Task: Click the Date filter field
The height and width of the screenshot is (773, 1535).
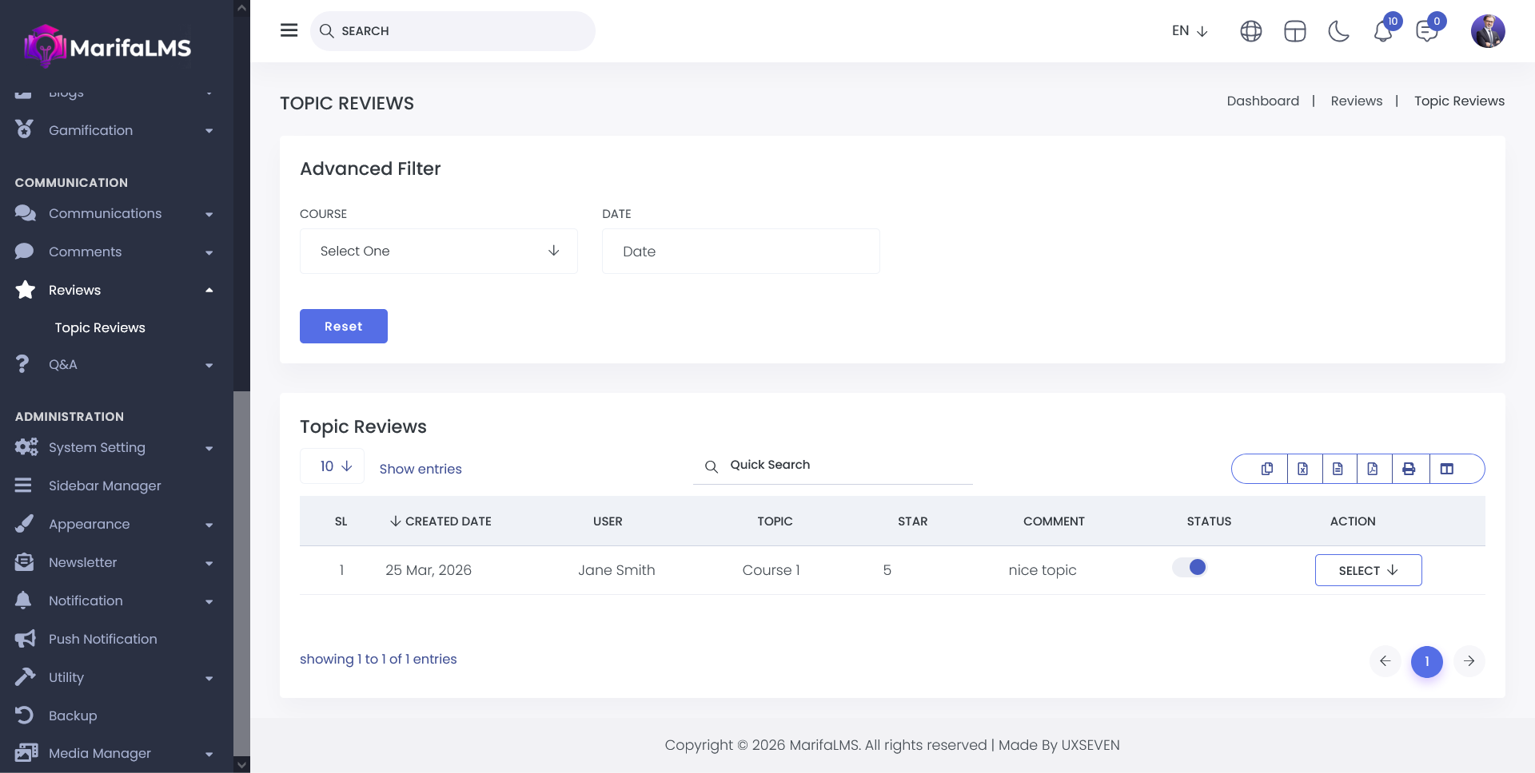Action: coord(740,252)
